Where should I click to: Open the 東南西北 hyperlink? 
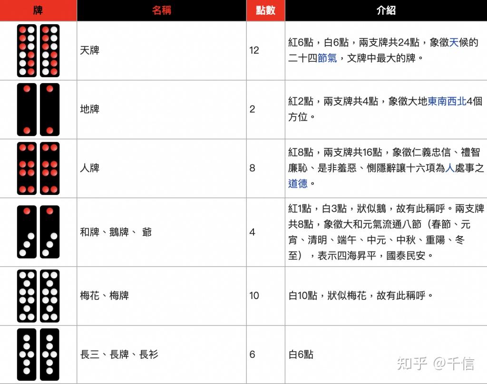click(x=447, y=101)
